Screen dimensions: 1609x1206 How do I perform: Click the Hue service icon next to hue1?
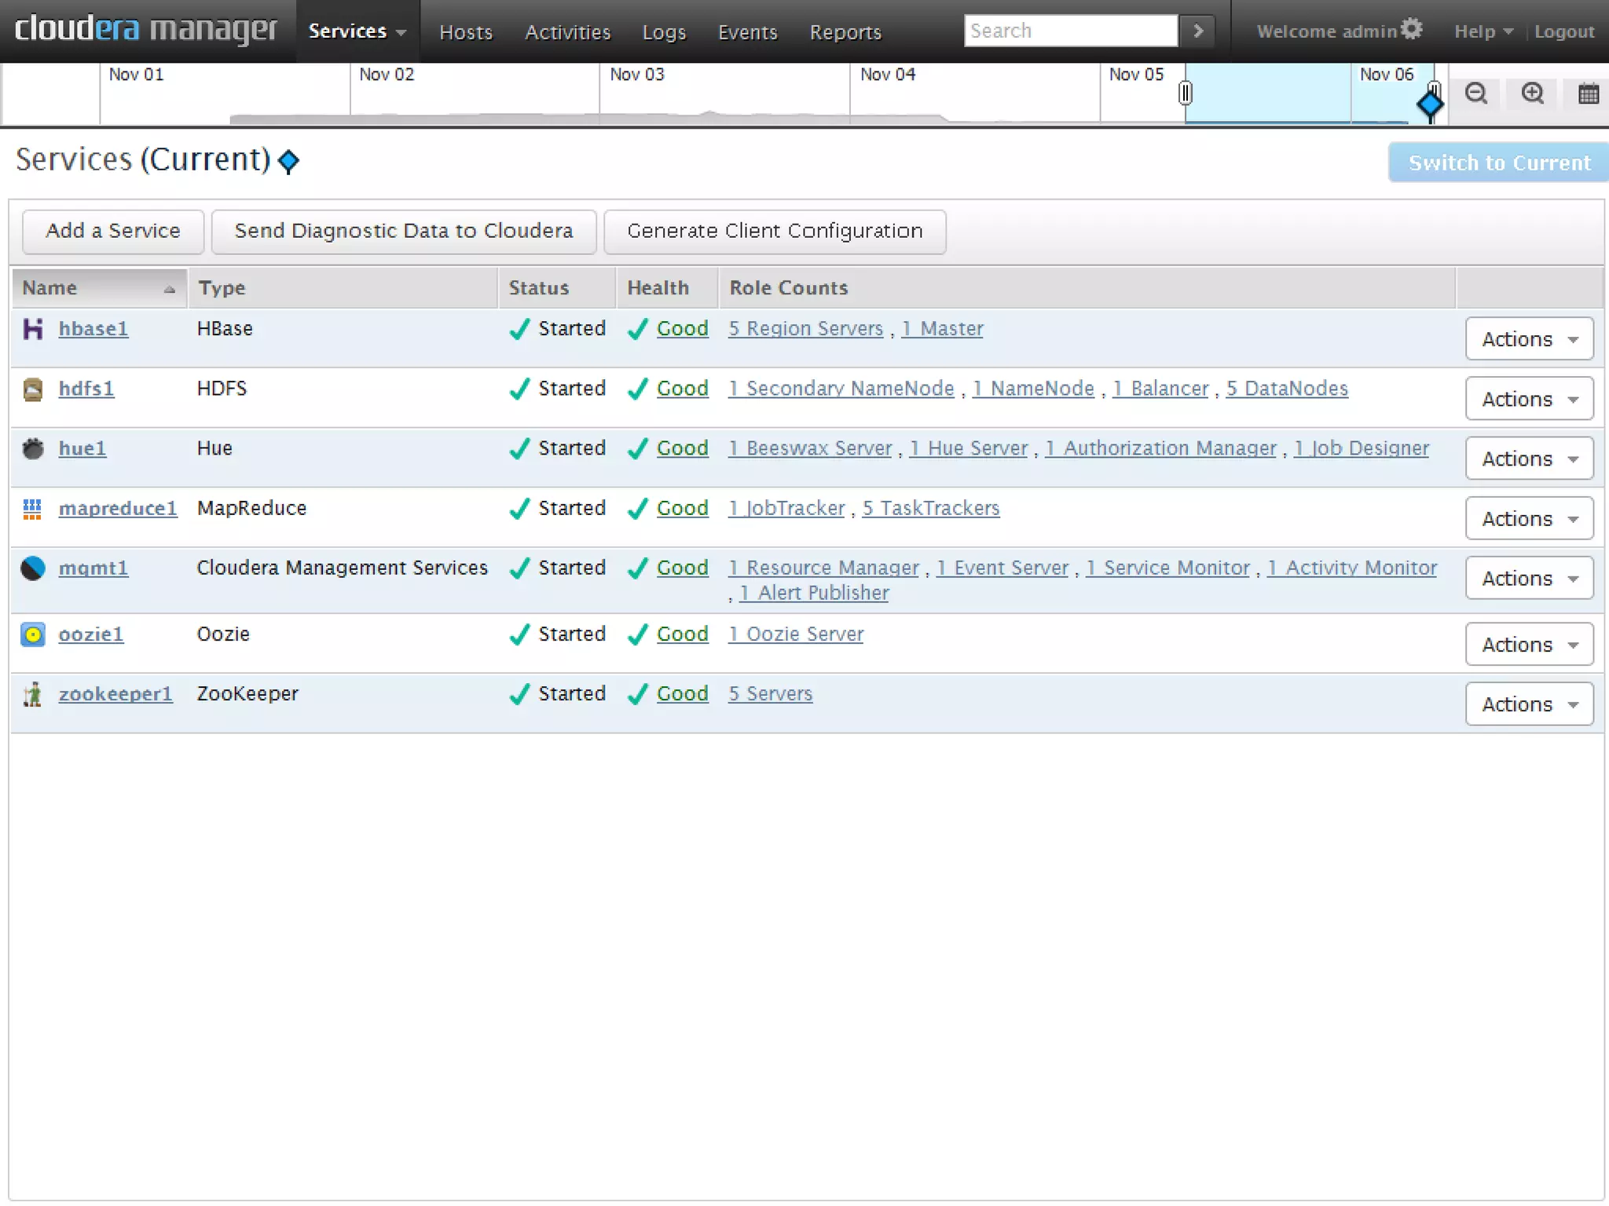(x=32, y=449)
